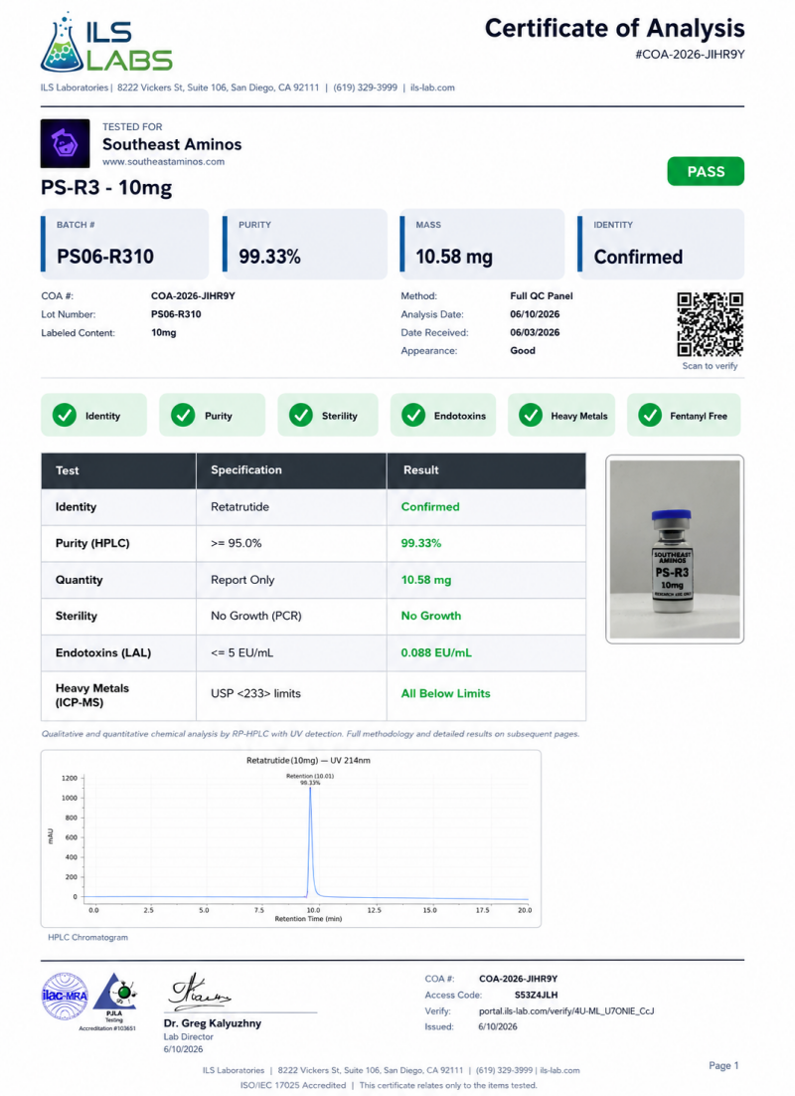Click the ils-lab.com link in the footer

pyautogui.click(x=559, y=1070)
